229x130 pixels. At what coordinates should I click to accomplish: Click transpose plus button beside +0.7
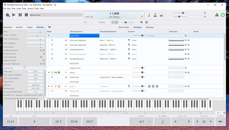150,122
